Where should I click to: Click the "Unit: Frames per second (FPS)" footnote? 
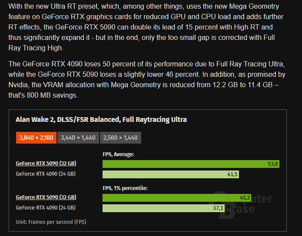(51, 222)
